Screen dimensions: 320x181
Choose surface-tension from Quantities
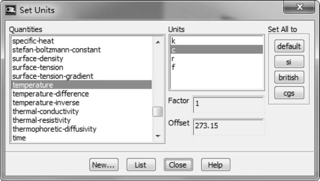(38, 67)
